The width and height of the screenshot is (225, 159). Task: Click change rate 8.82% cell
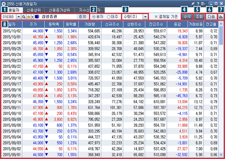click(x=72, y=119)
